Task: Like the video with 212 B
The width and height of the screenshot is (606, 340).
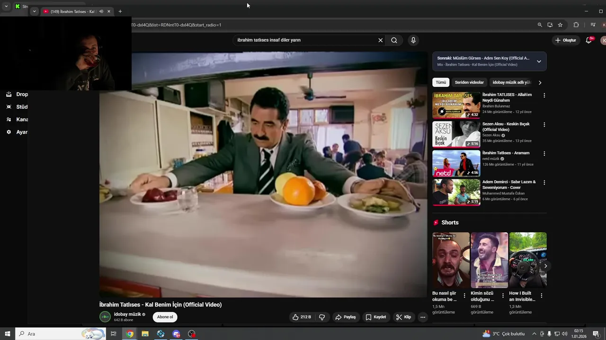Action: tap(301, 317)
